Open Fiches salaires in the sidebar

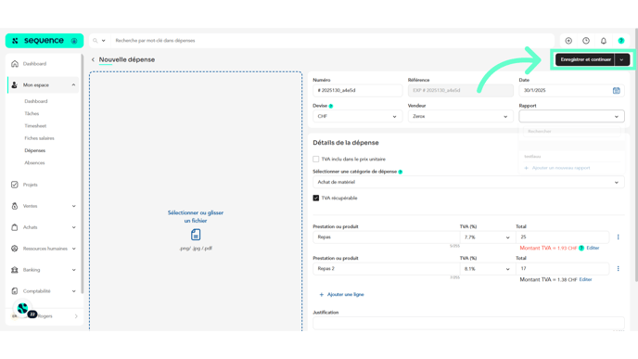39,138
